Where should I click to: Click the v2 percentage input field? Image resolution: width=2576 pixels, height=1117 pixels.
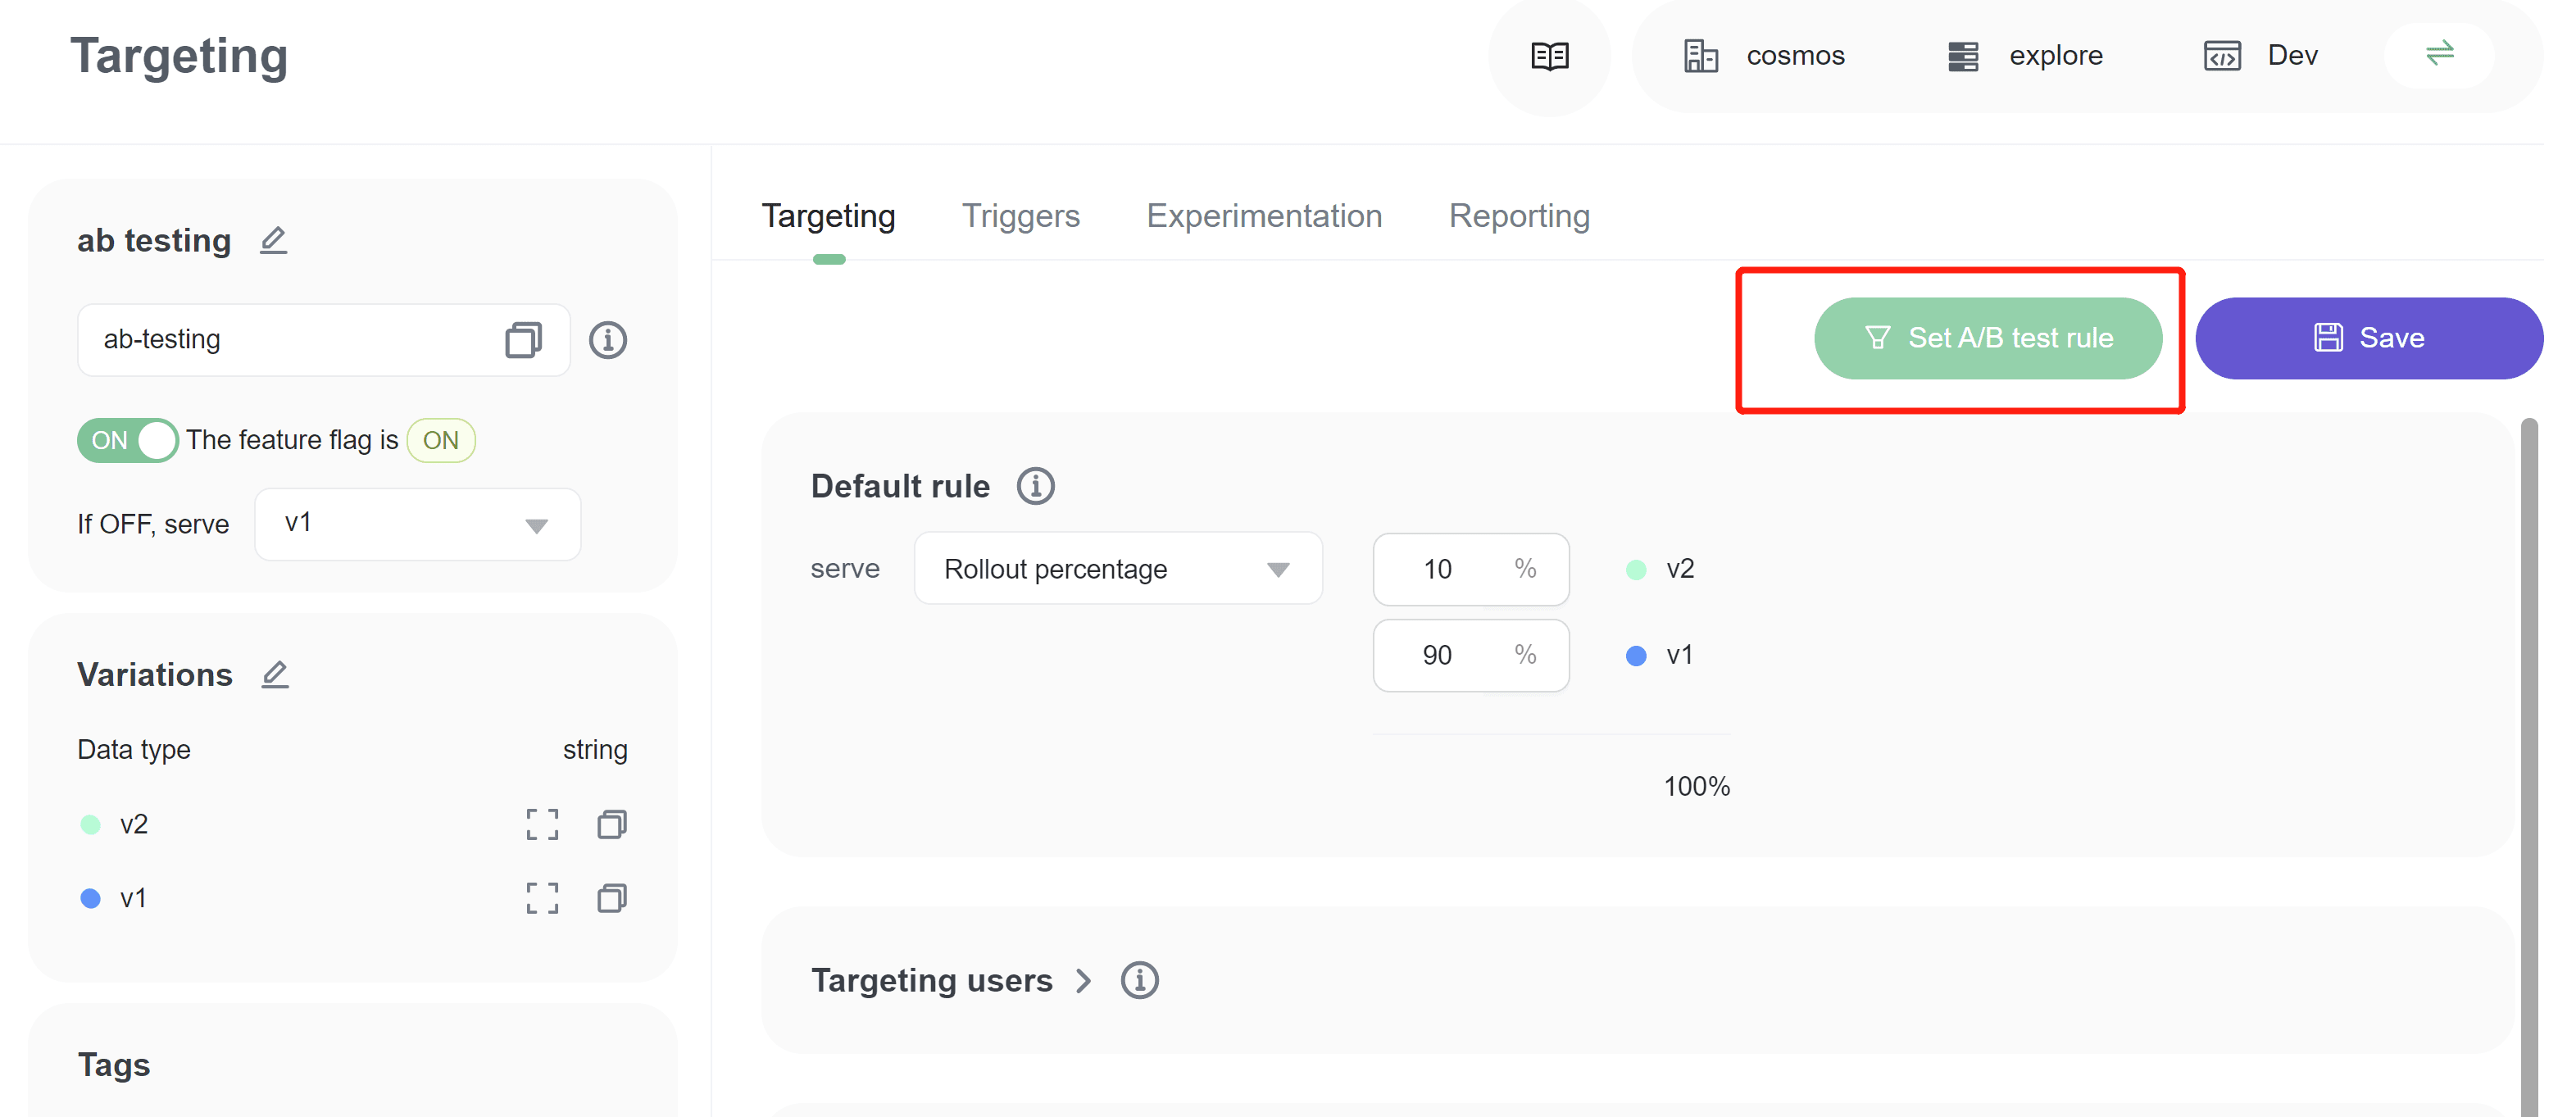pyautogui.click(x=1442, y=569)
